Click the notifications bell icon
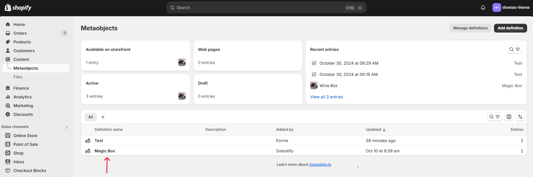This screenshot has height=177, width=533. [x=483, y=7]
